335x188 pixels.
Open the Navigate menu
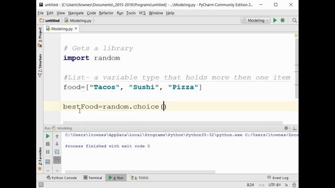click(76, 13)
